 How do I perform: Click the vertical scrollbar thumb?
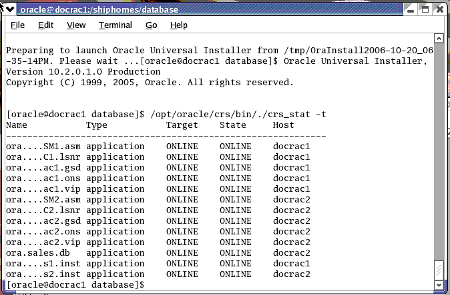(439, 270)
